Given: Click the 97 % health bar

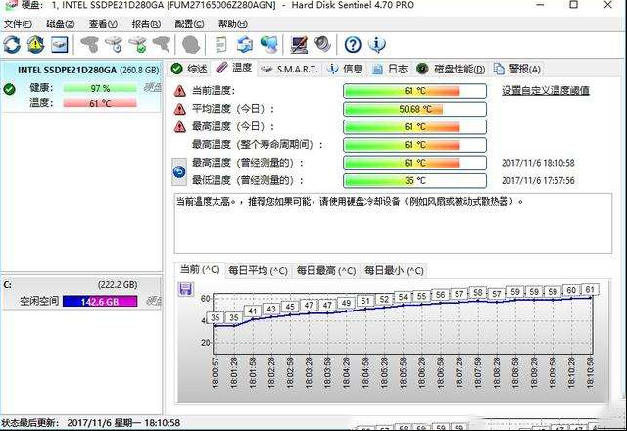Looking at the screenshot, I should [100, 88].
